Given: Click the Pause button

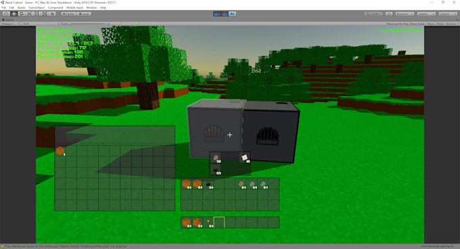Looking at the screenshot, I should pyautogui.click(x=225, y=14).
